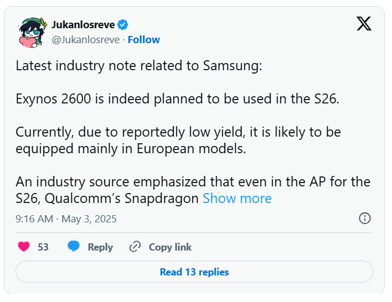Click the @Jukanlosreve handle
Image resolution: width=392 pixels, height=302 pixels.
(x=86, y=40)
